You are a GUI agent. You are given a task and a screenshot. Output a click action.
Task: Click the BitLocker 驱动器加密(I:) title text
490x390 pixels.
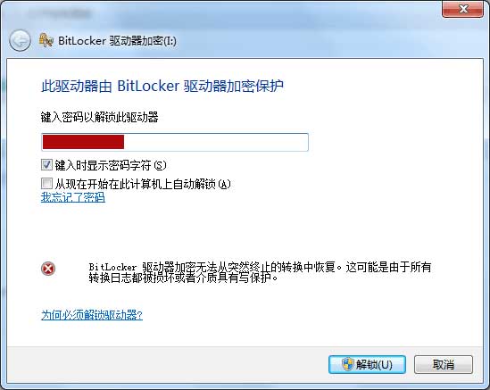coord(117,41)
